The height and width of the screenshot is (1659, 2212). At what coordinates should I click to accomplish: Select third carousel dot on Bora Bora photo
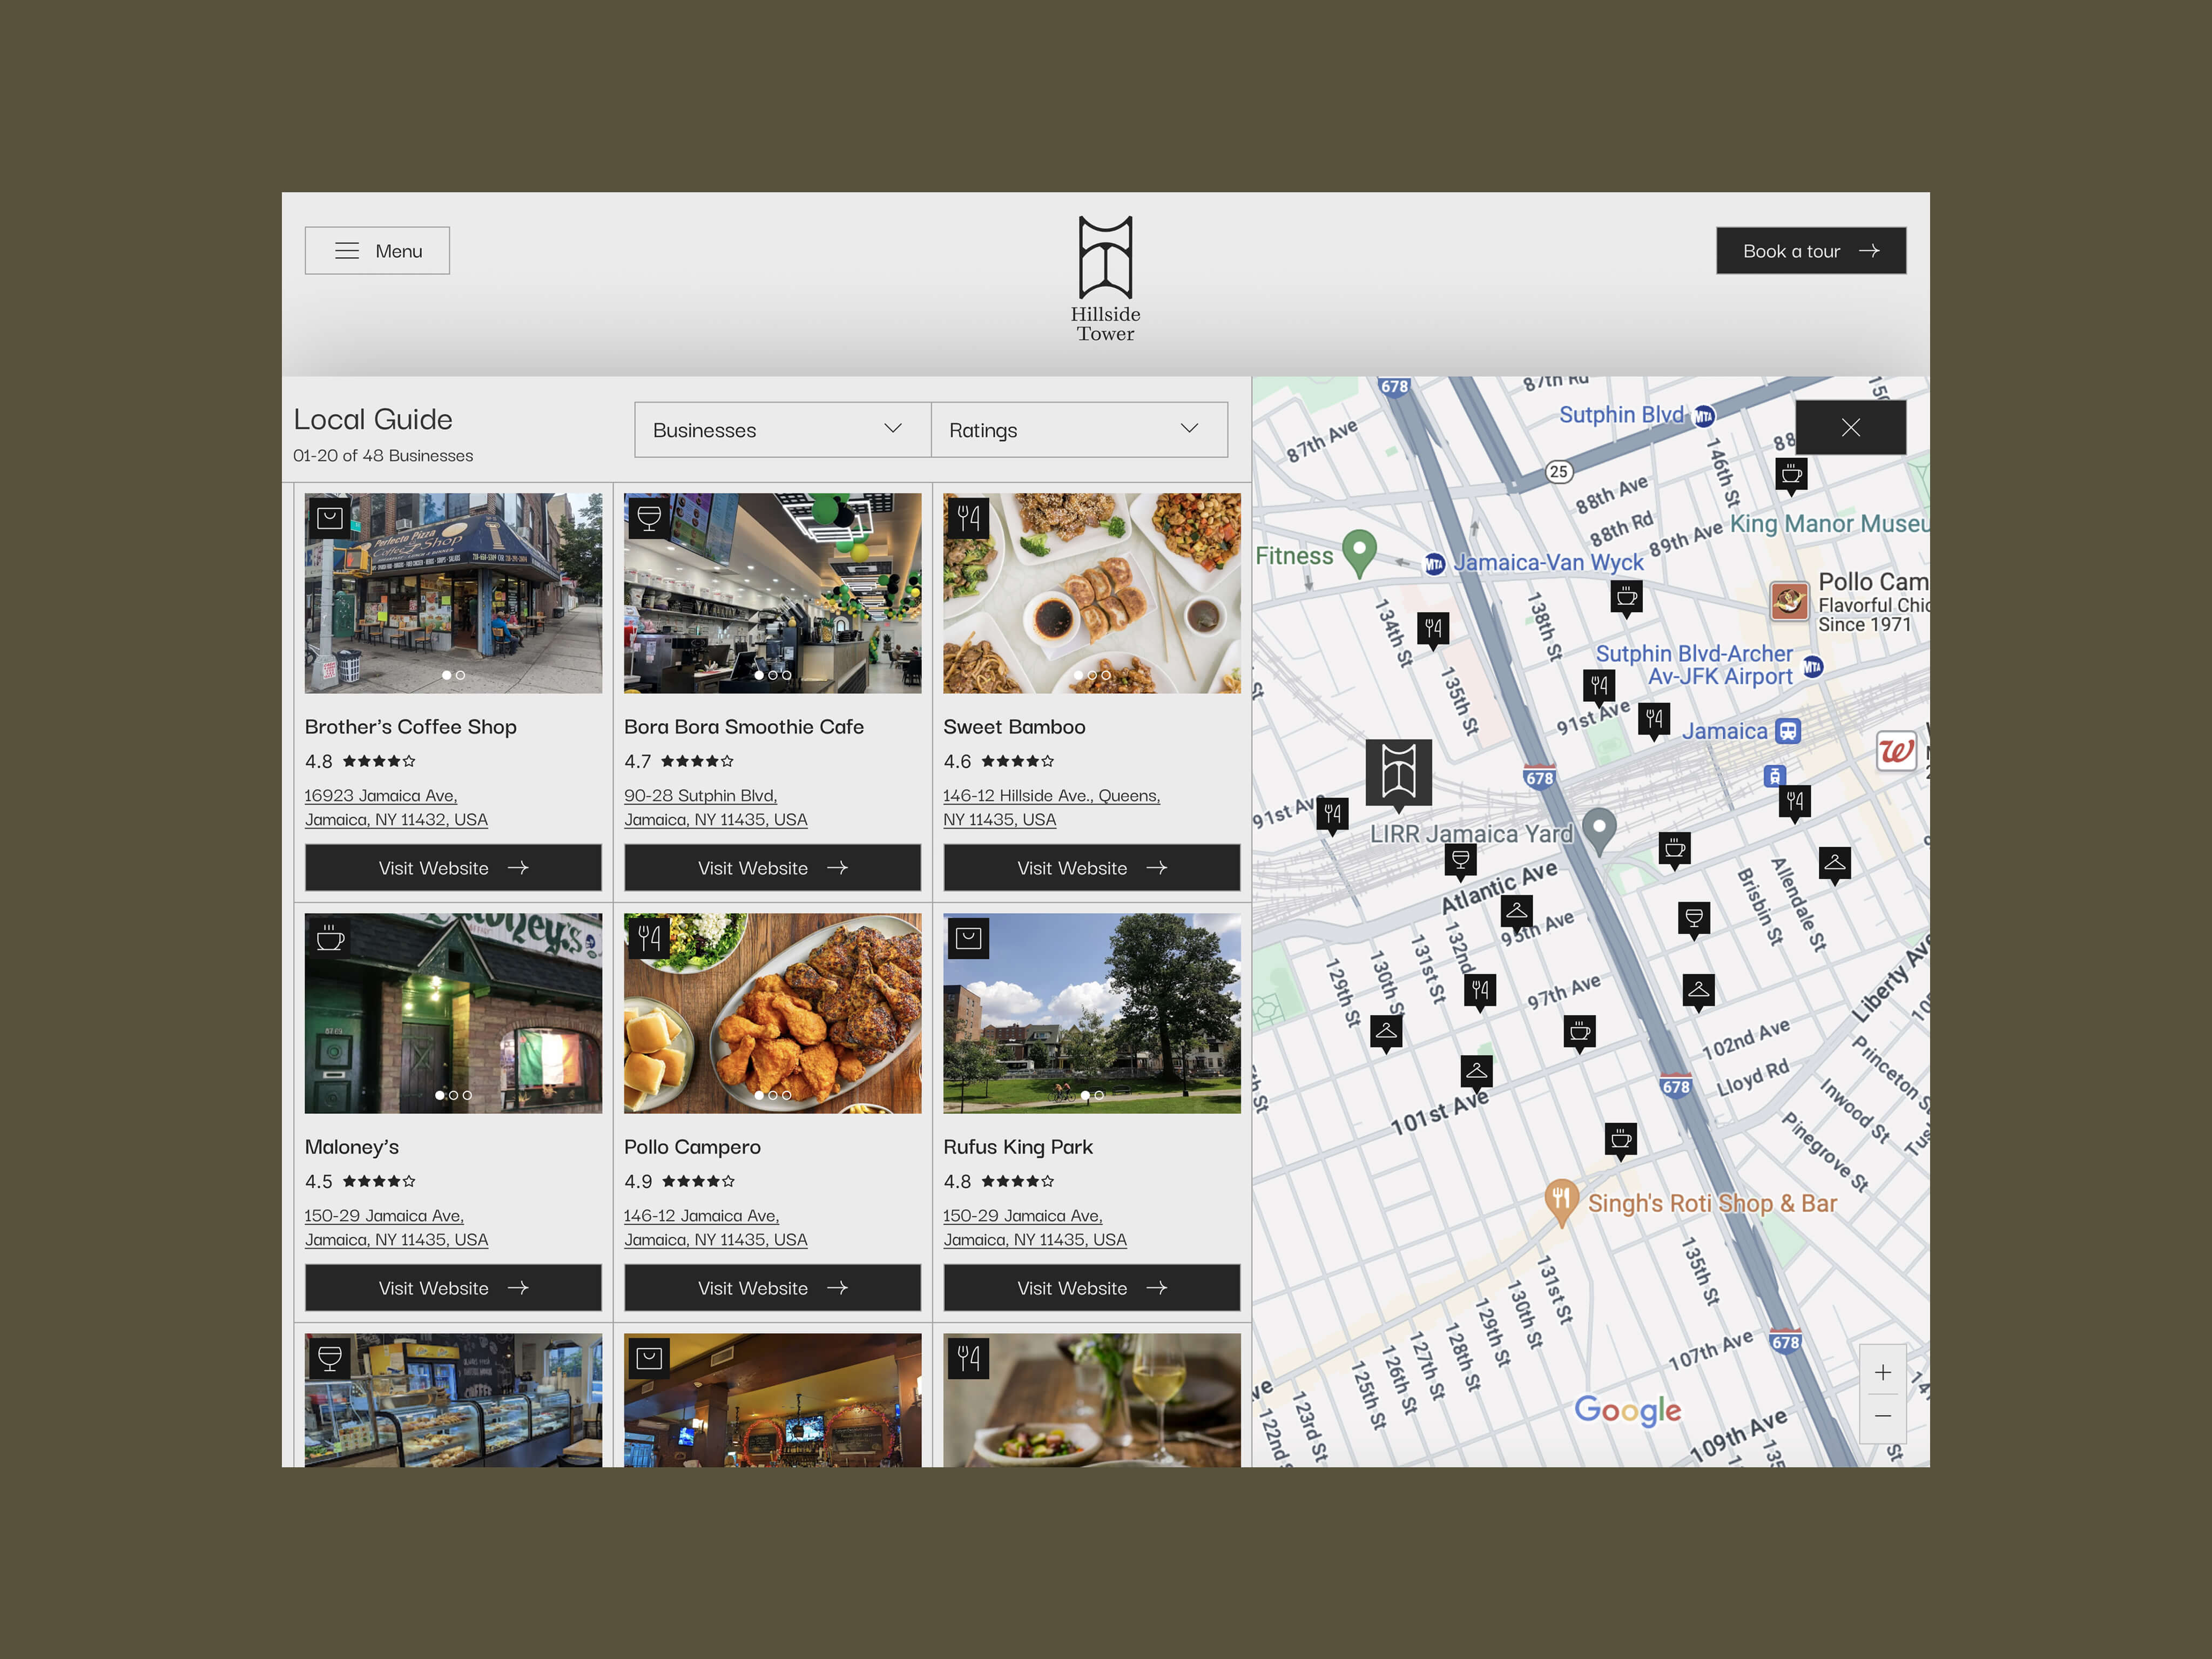[x=787, y=676]
